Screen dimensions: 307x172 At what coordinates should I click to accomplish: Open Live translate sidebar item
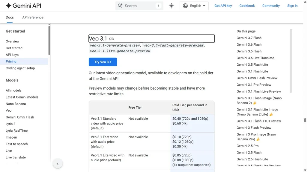point(16,157)
